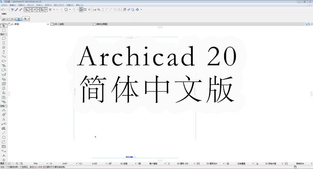Image resolution: width=313 pixels, height=169 pixels.
Task: Select the Skylight tool
Action: pos(4,80)
